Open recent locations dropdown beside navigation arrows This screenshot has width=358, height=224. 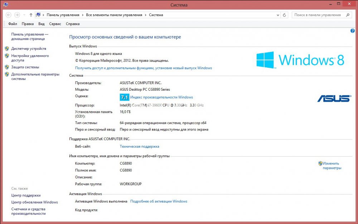point(24,15)
